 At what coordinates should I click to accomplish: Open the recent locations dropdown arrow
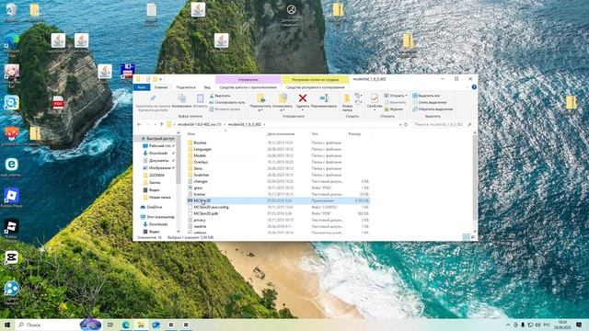click(x=156, y=124)
